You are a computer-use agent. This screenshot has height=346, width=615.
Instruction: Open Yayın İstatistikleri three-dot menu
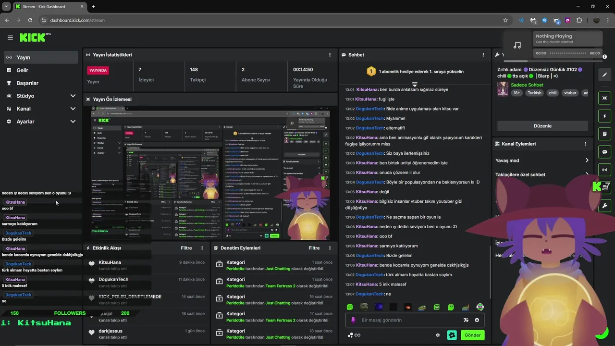(x=330, y=55)
